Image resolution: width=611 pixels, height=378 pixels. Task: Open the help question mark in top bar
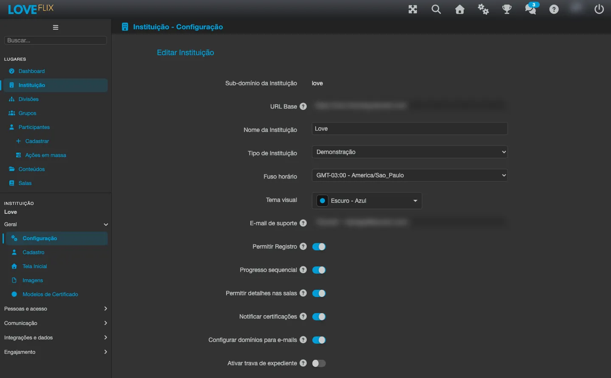point(554,9)
